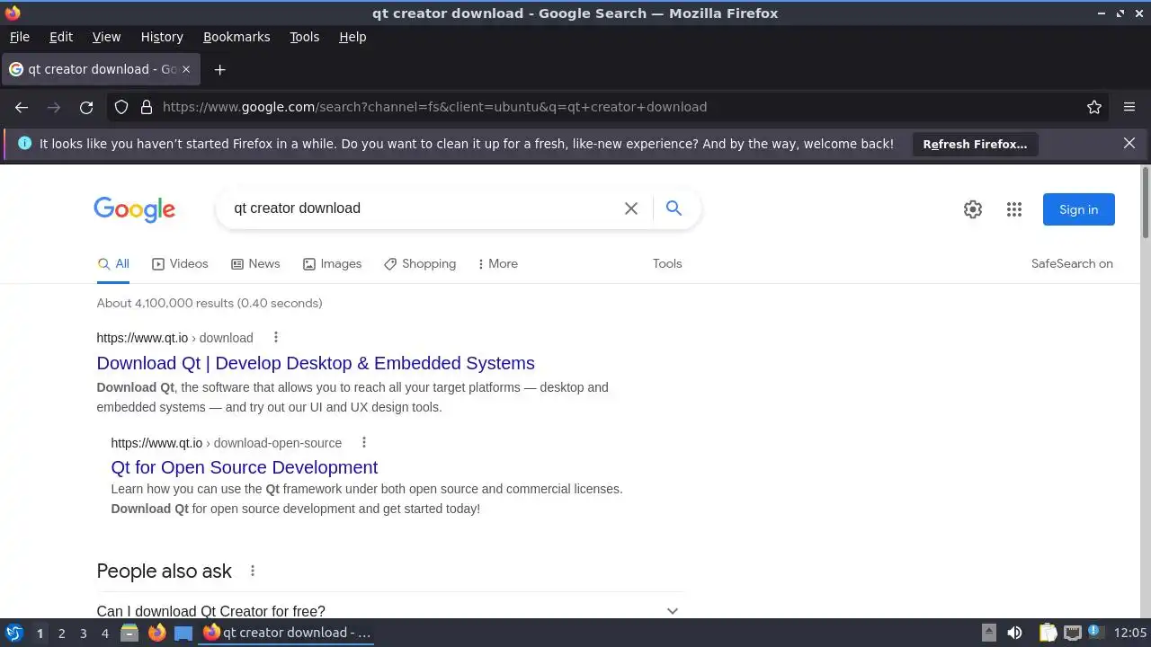Adjust volume from the tray speaker icon
This screenshot has height=647, width=1151.
tap(1014, 633)
